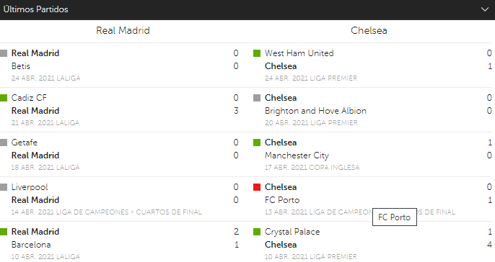Viewport: 495px width, 262px height.
Task: Click green square beside Real Madrid vs Barcelona
Action: (4, 232)
